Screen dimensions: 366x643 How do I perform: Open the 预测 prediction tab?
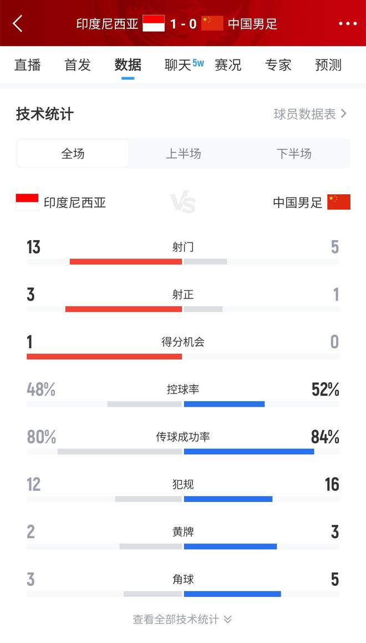(328, 65)
